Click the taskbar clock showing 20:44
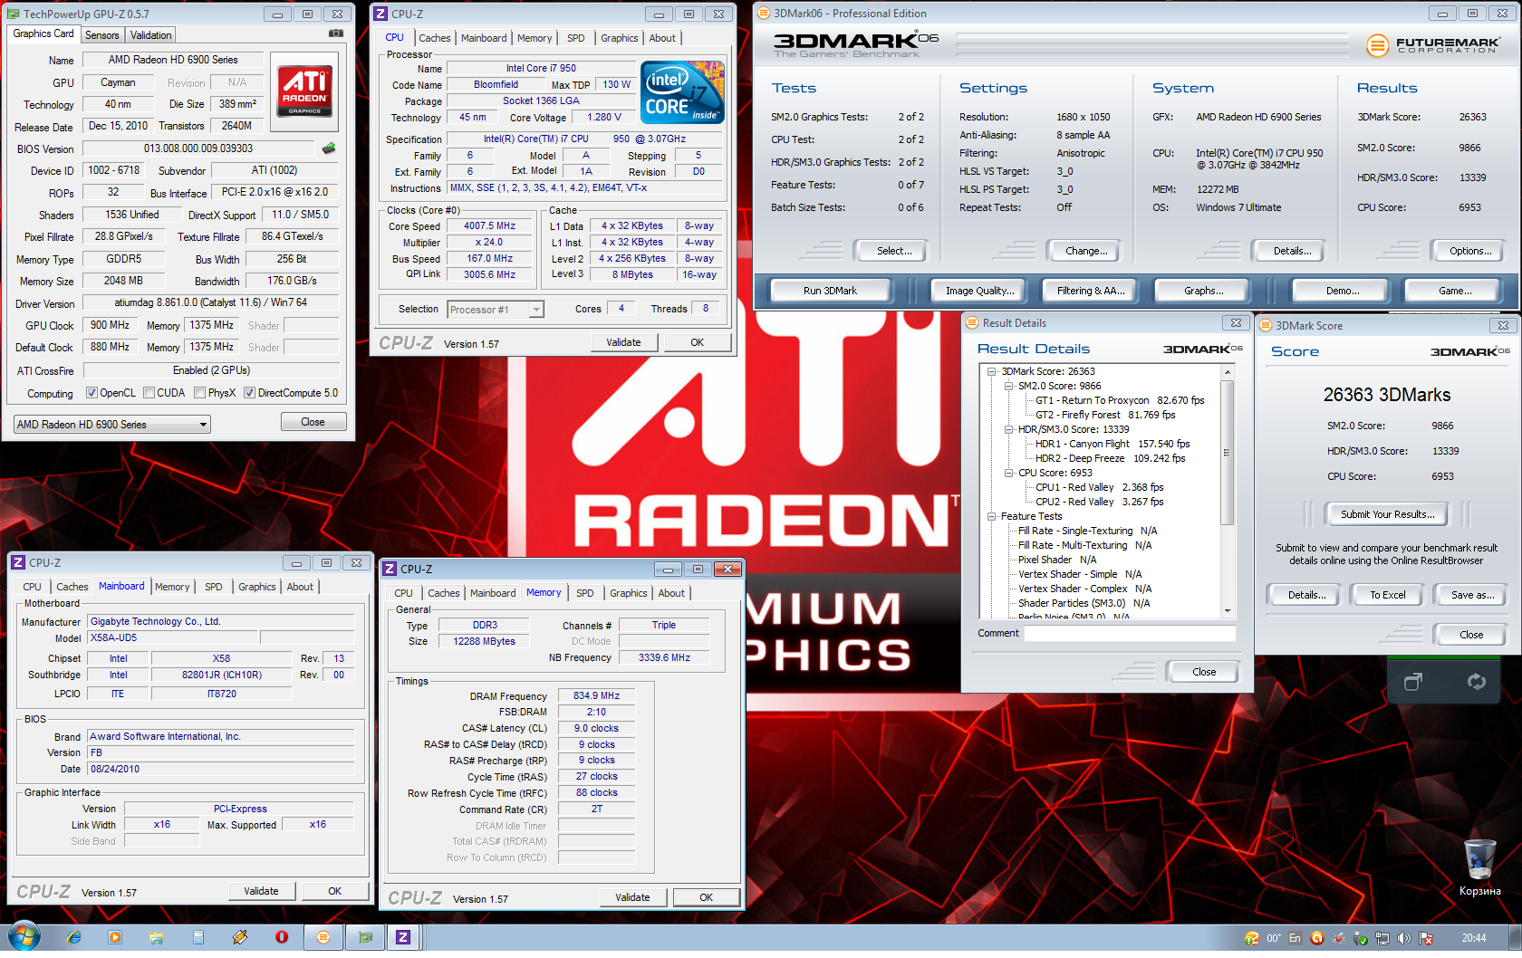The height and width of the screenshot is (958, 1522). [x=1473, y=938]
